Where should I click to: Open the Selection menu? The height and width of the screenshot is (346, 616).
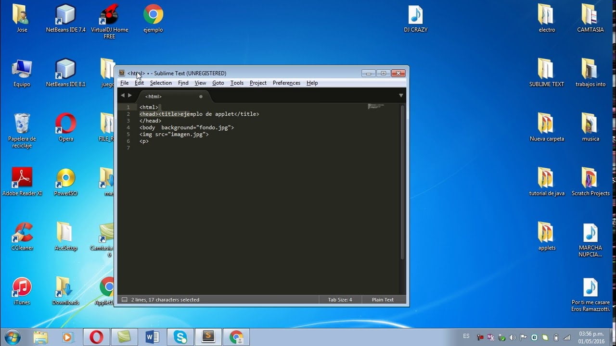click(161, 83)
